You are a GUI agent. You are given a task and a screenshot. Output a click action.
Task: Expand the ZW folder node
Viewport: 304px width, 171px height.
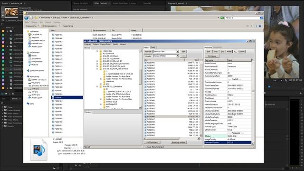pos(101,84)
